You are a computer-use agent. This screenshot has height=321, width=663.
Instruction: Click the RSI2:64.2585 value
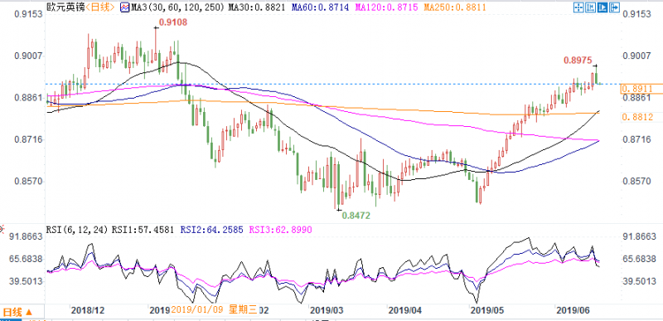213,230
